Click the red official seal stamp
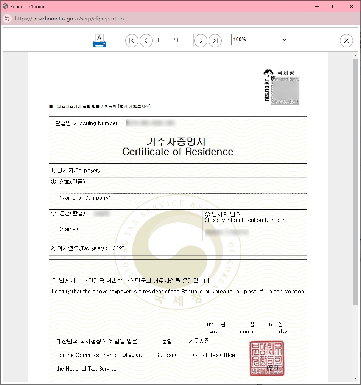Screen dimensions: 361x385 point(267,359)
